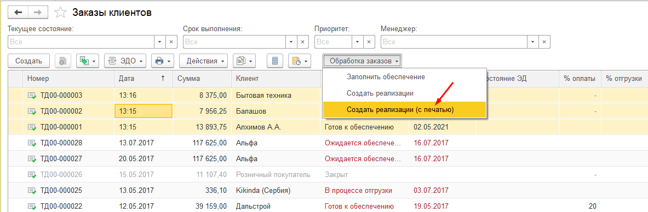Add Заказы клиентов to favorites with the star
The height and width of the screenshot is (212, 648).
coord(61,13)
